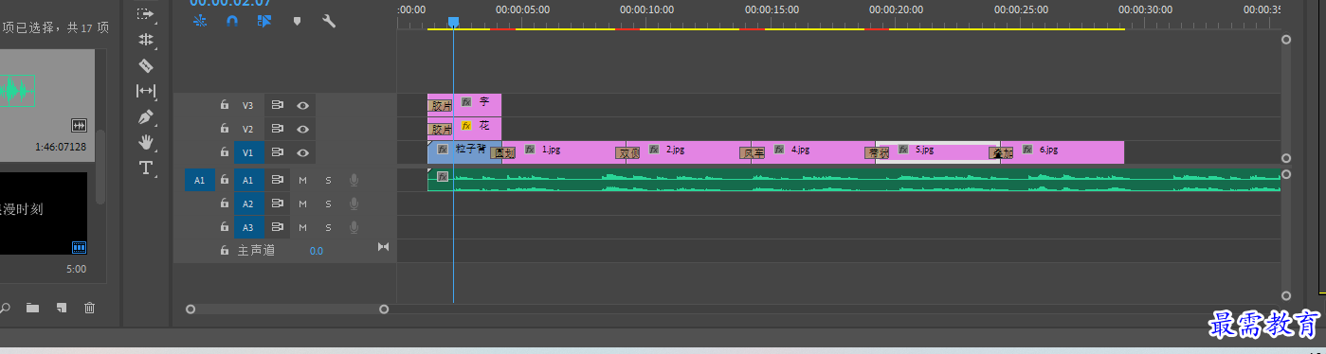Click the 00:00:15:00 mark on the time ruler
Screen dimensions: 1326x354
click(x=772, y=9)
